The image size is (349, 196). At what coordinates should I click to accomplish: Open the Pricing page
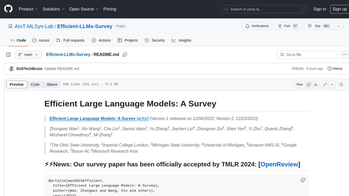110,9
